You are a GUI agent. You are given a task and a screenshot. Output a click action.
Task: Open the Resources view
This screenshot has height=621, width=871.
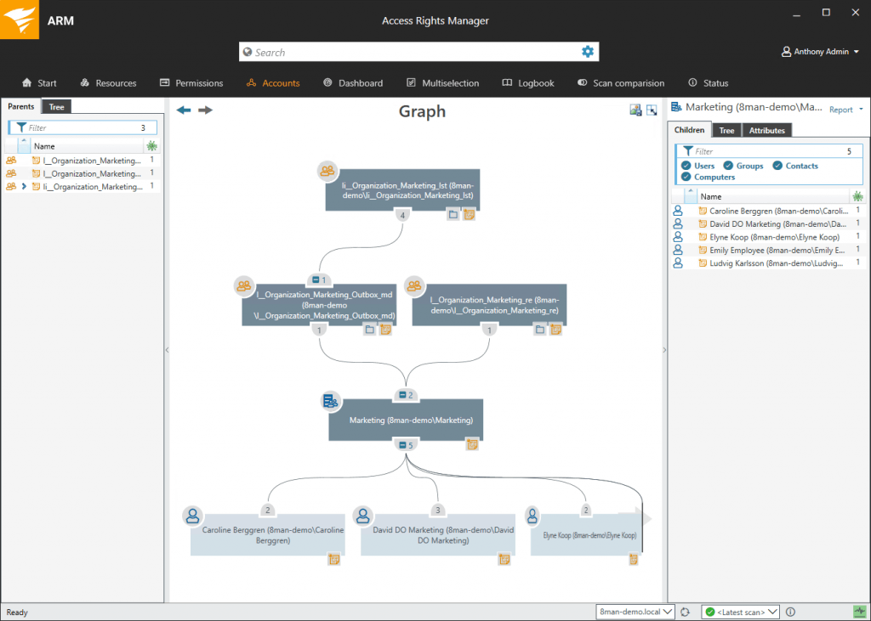point(108,82)
